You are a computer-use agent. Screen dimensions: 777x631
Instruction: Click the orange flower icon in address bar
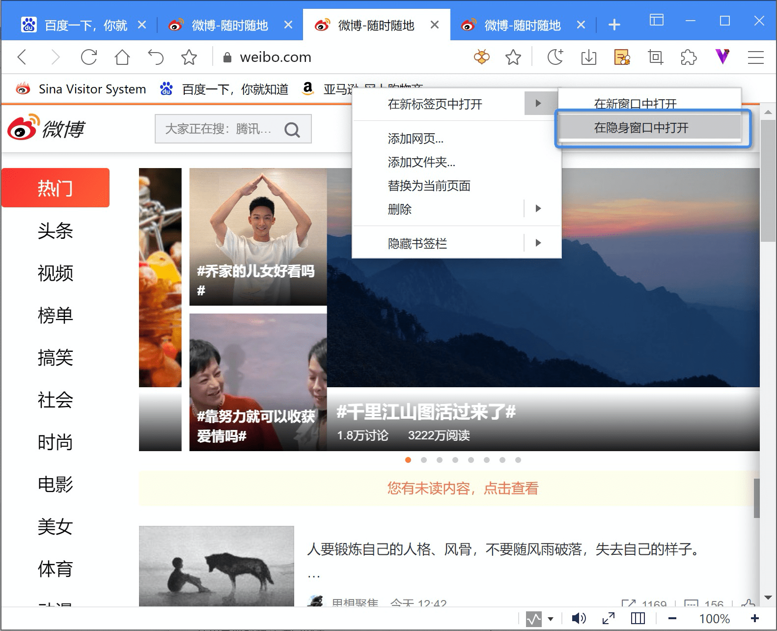click(482, 57)
